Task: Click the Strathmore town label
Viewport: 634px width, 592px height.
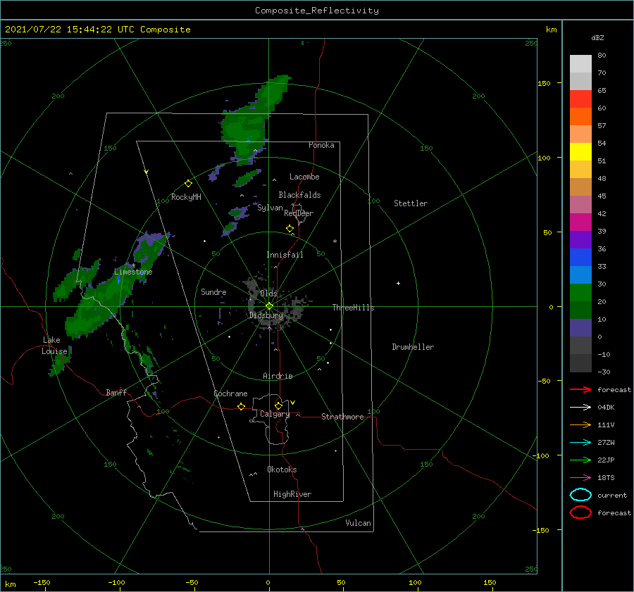Action: 342,417
